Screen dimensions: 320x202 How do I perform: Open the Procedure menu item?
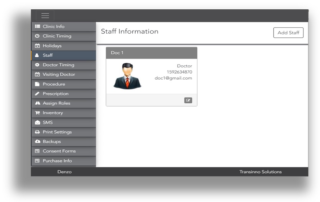(x=54, y=84)
